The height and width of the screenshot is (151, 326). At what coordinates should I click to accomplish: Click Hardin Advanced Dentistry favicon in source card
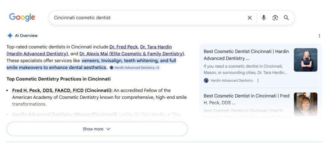coord(206,81)
